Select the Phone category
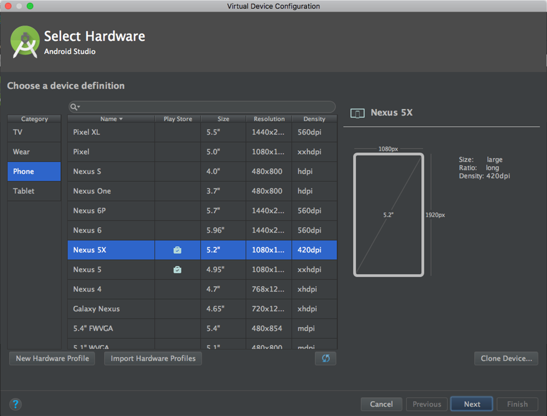The height and width of the screenshot is (416, 547). tap(34, 171)
